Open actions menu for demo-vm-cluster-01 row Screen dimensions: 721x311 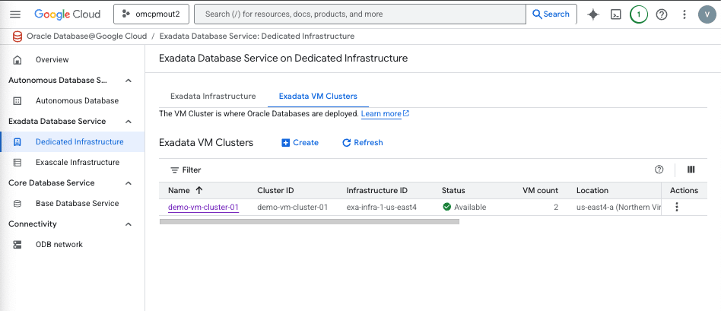pyautogui.click(x=676, y=207)
